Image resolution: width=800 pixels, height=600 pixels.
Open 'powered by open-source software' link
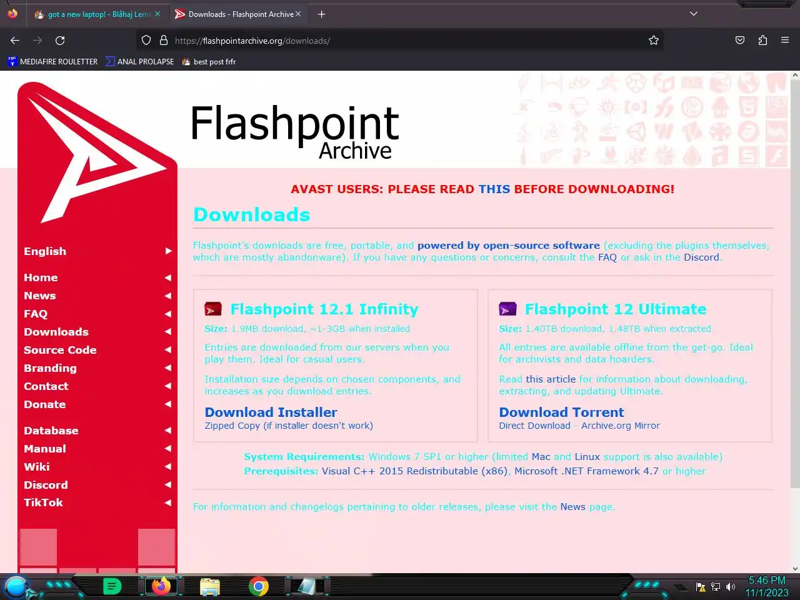509,246
